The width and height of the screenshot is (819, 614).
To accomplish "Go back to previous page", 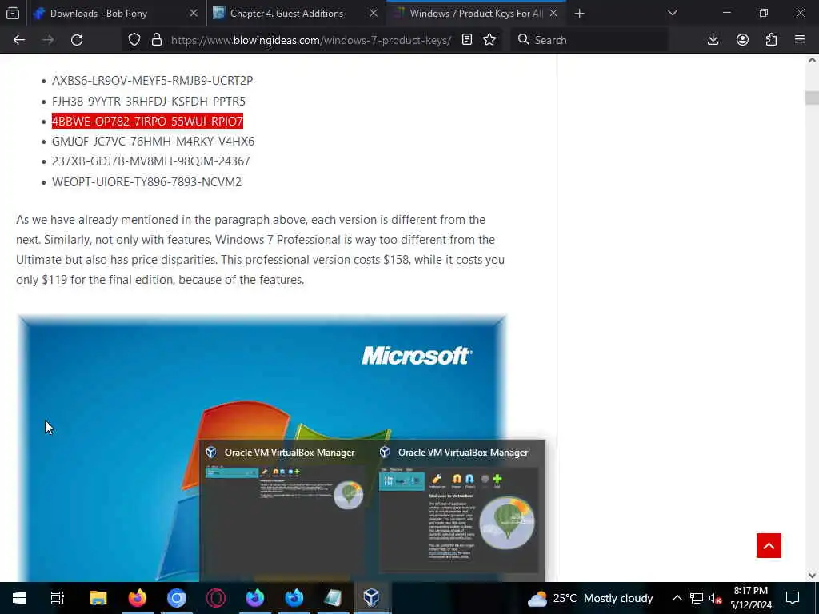I will tap(19, 40).
